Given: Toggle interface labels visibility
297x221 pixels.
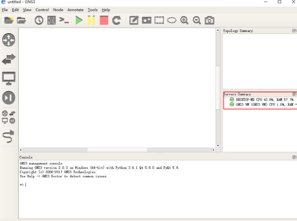Looking at the screenshot, I should coord(51,20).
